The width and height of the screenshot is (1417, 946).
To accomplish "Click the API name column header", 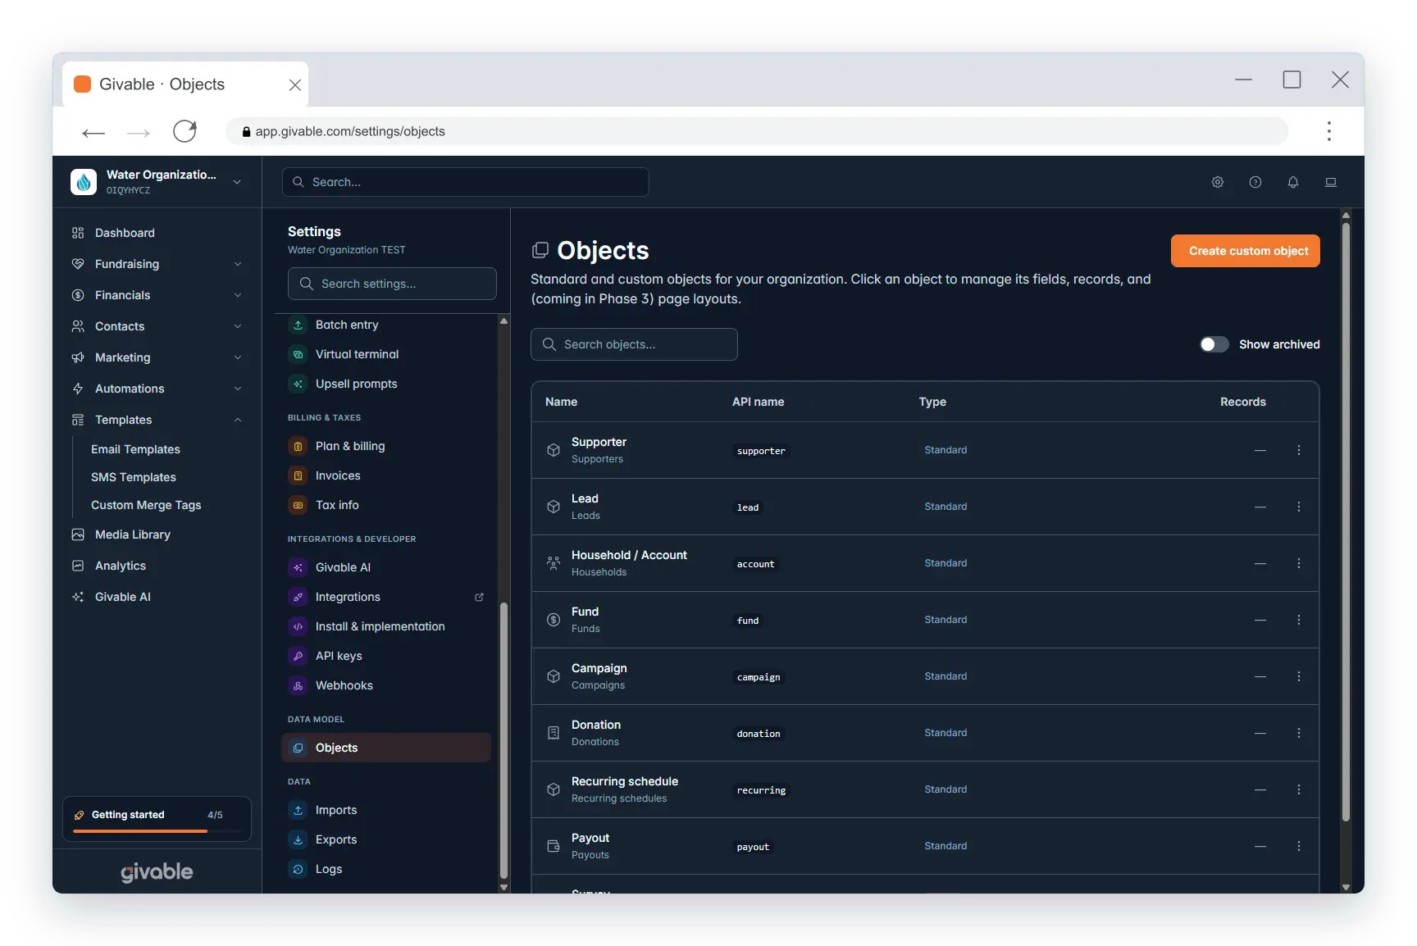I will (758, 402).
